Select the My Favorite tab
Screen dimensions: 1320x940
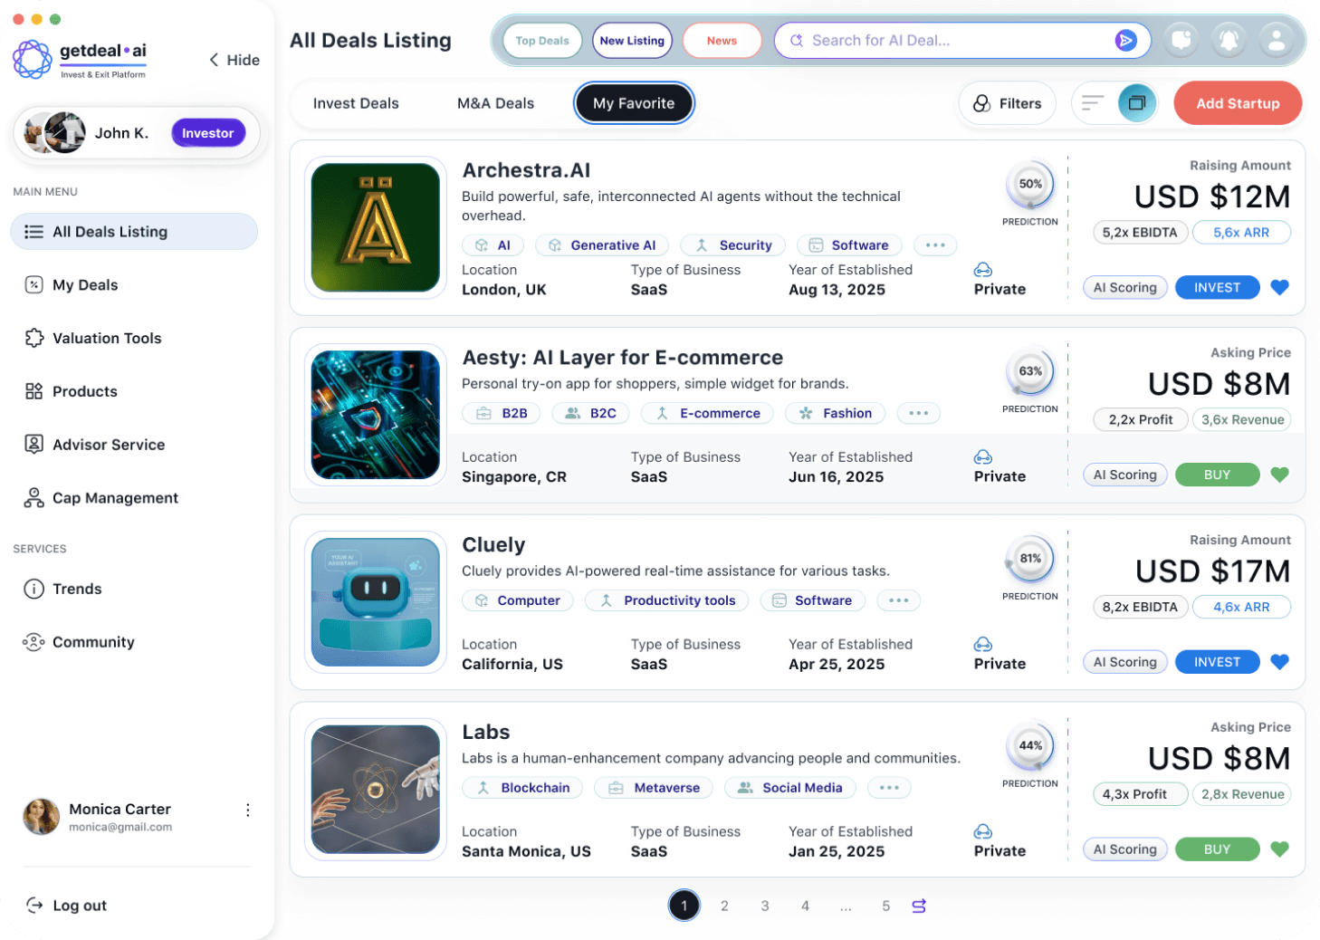pyautogui.click(x=634, y=103)
